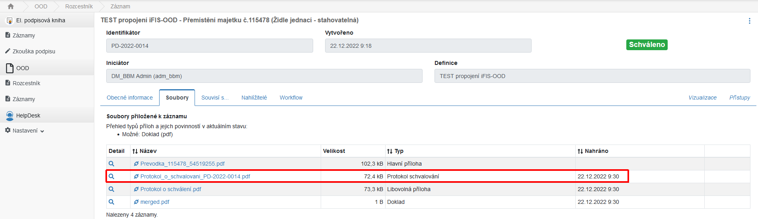Click link icon next to Prevodka_115478_54519255.pdf

[x=136, y=164]
